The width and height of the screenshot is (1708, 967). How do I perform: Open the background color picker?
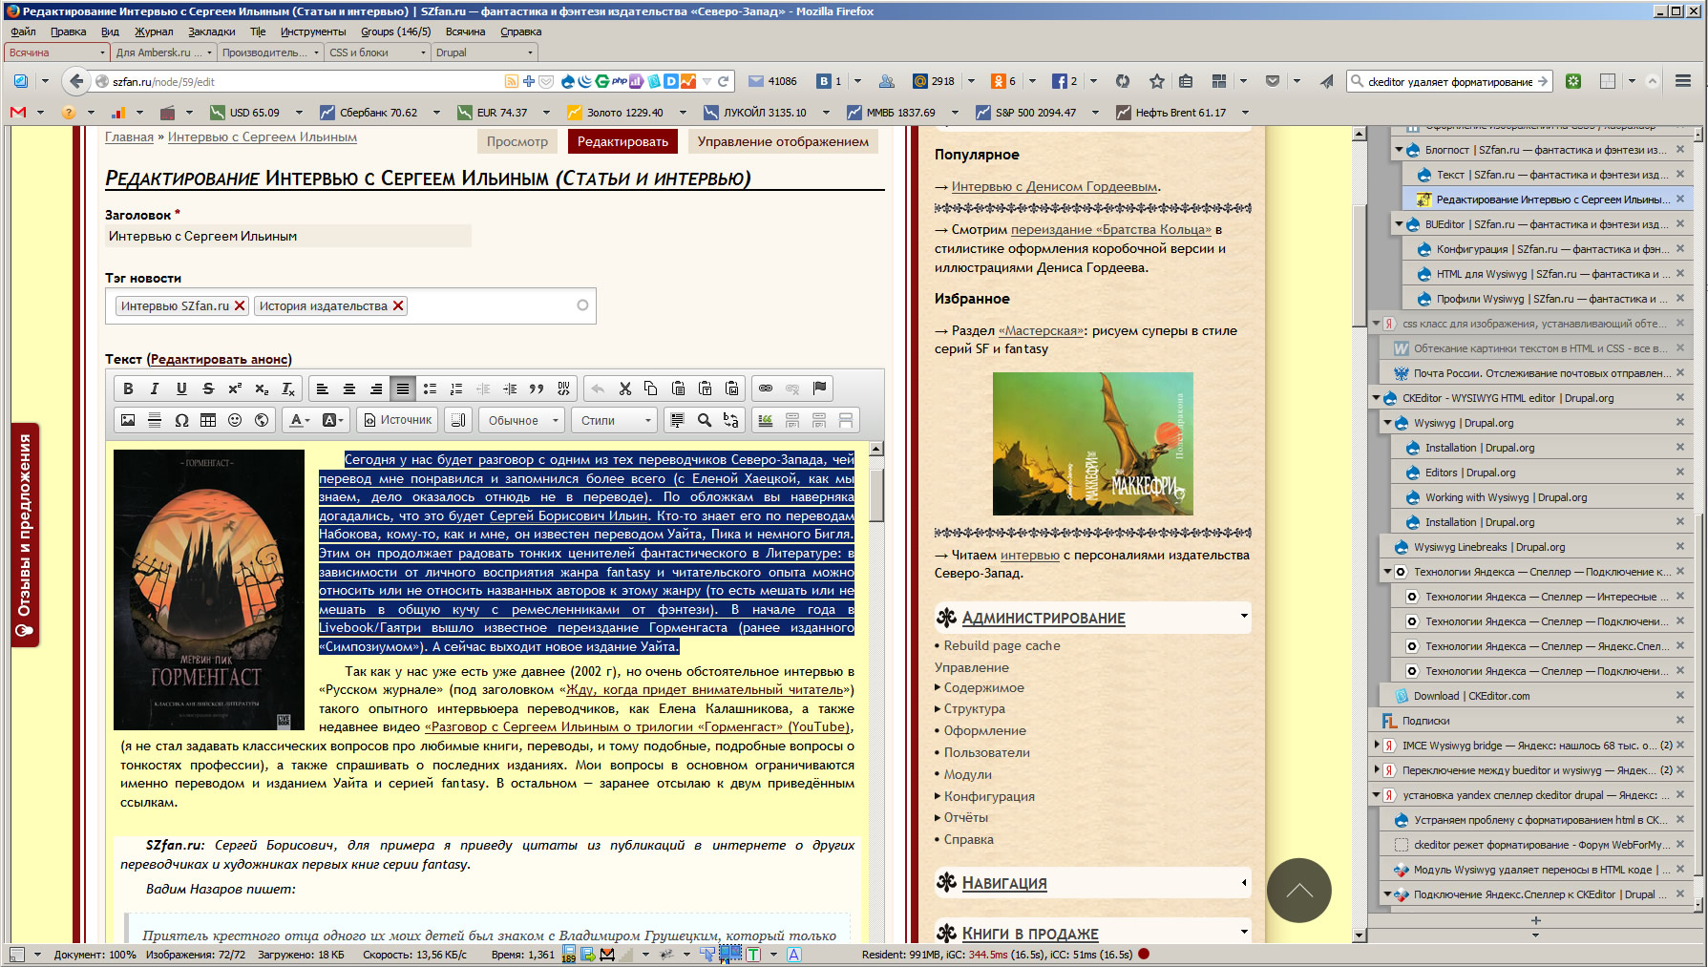[332, 420]
